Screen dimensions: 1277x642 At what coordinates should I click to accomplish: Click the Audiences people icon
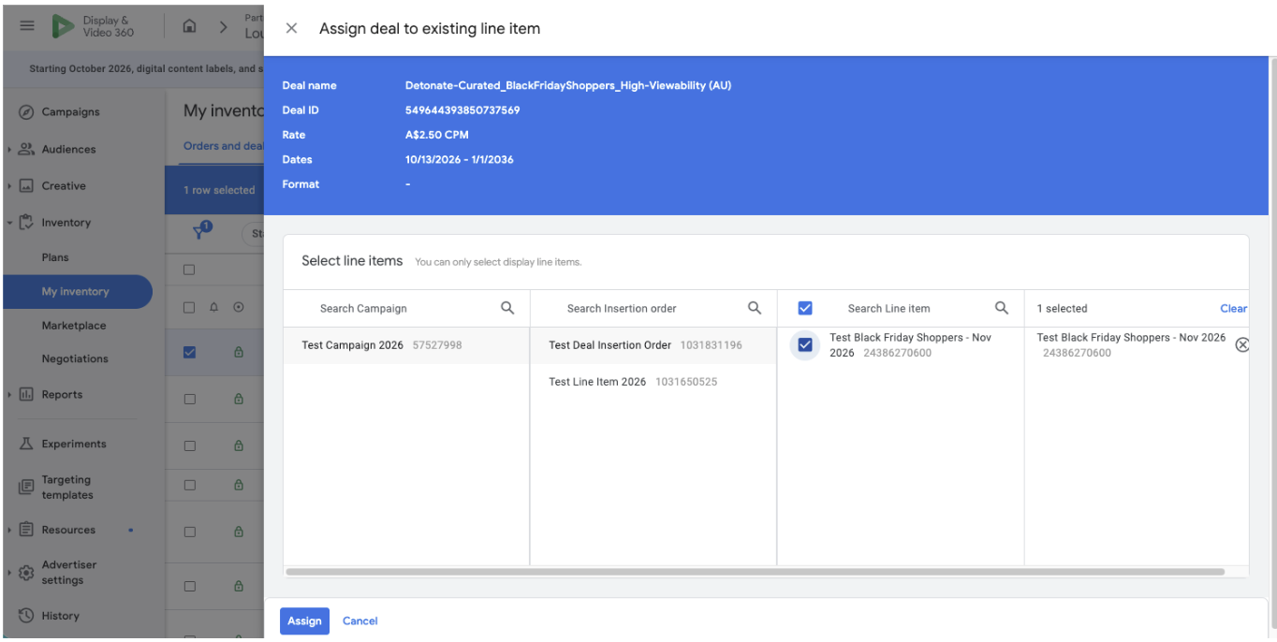click(26, 149)
